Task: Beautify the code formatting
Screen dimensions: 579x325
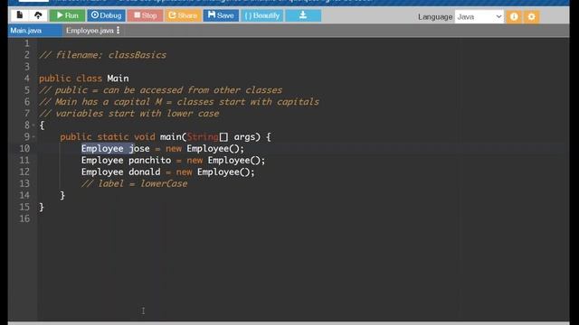Action: [x=262, y=15]
